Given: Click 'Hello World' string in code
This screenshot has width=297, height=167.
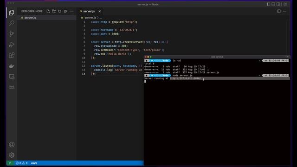Looking at the screenshot, I should point(118,54).
